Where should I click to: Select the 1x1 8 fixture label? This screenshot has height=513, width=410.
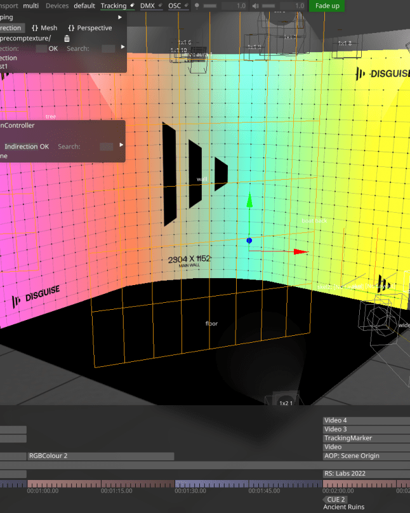tap(345, 43)
